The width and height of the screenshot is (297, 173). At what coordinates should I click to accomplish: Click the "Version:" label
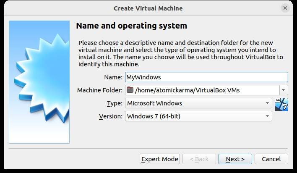point(111,116)
